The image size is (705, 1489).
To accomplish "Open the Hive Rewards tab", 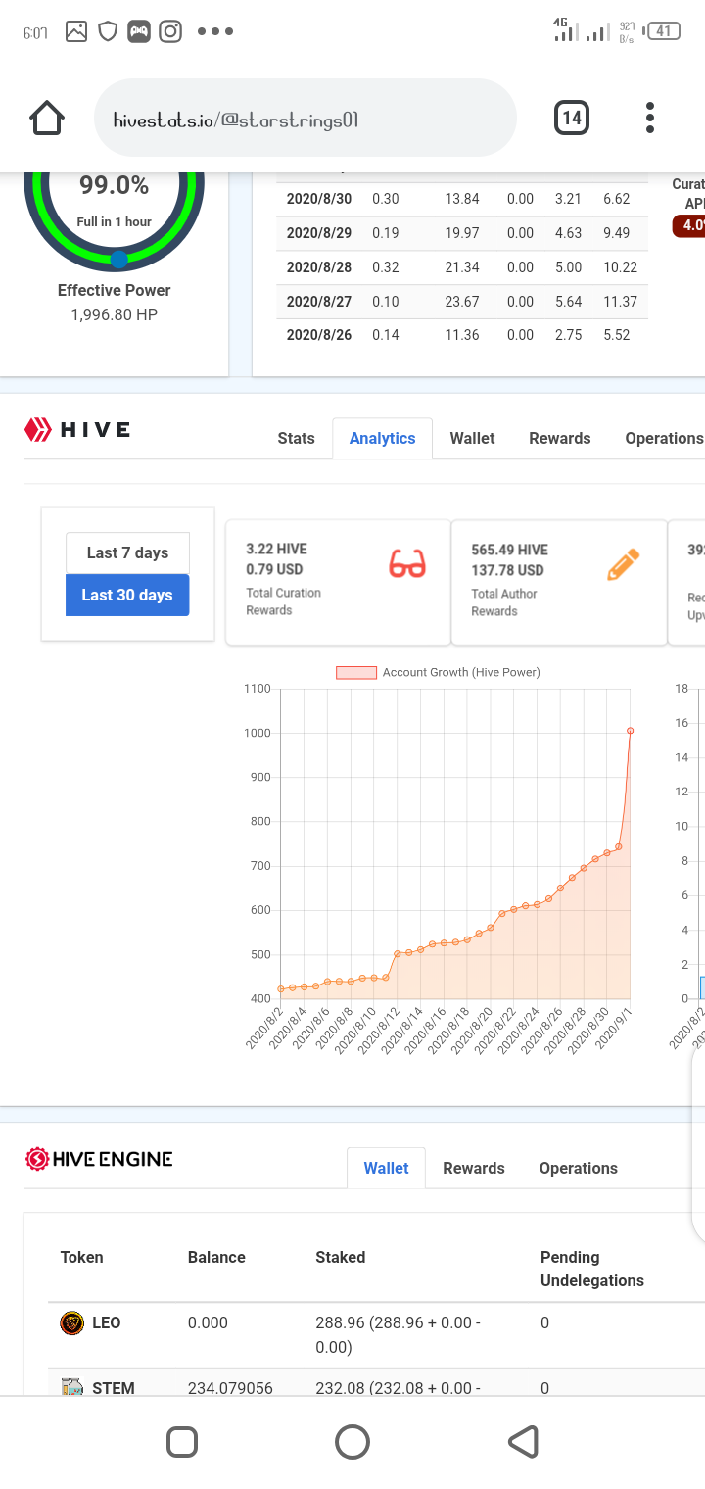I will [560, 438].
